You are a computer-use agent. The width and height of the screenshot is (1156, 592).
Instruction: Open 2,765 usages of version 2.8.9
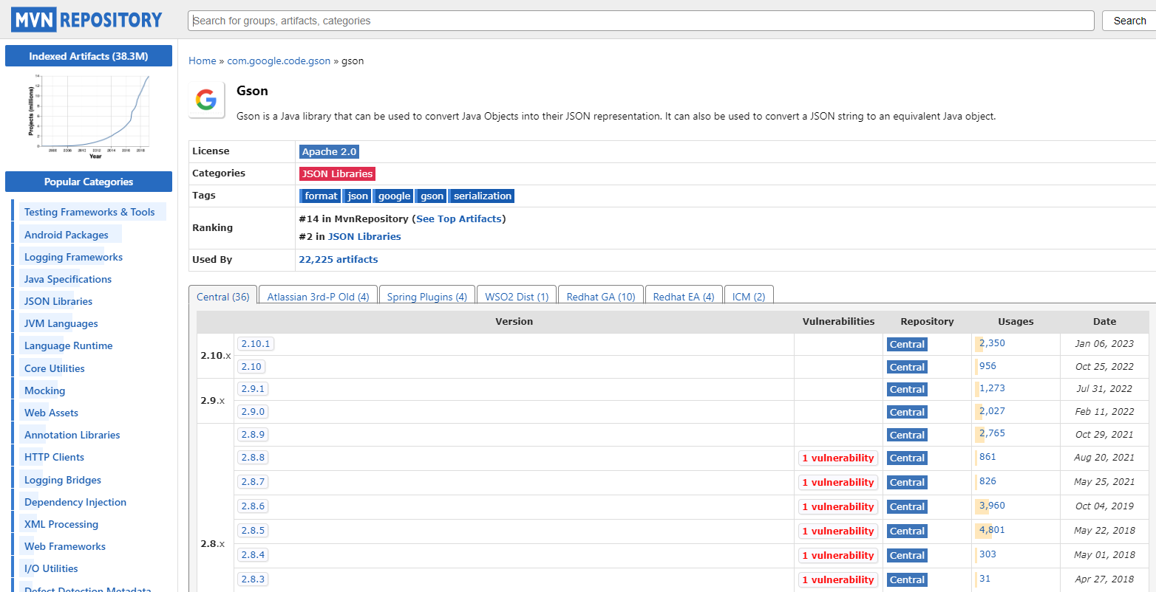tap(992, 433)
